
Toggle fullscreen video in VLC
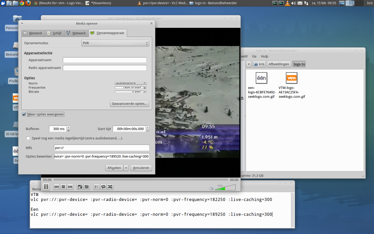(80, 187)
